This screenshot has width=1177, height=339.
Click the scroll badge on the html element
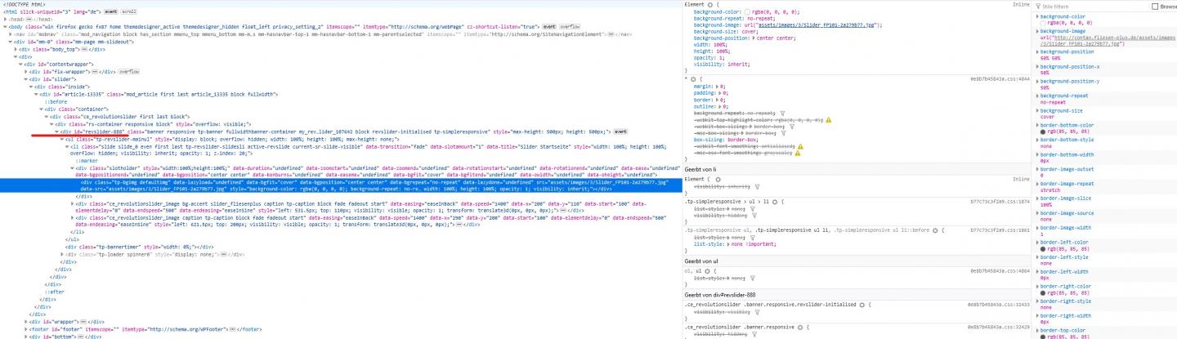click(129, 12)
